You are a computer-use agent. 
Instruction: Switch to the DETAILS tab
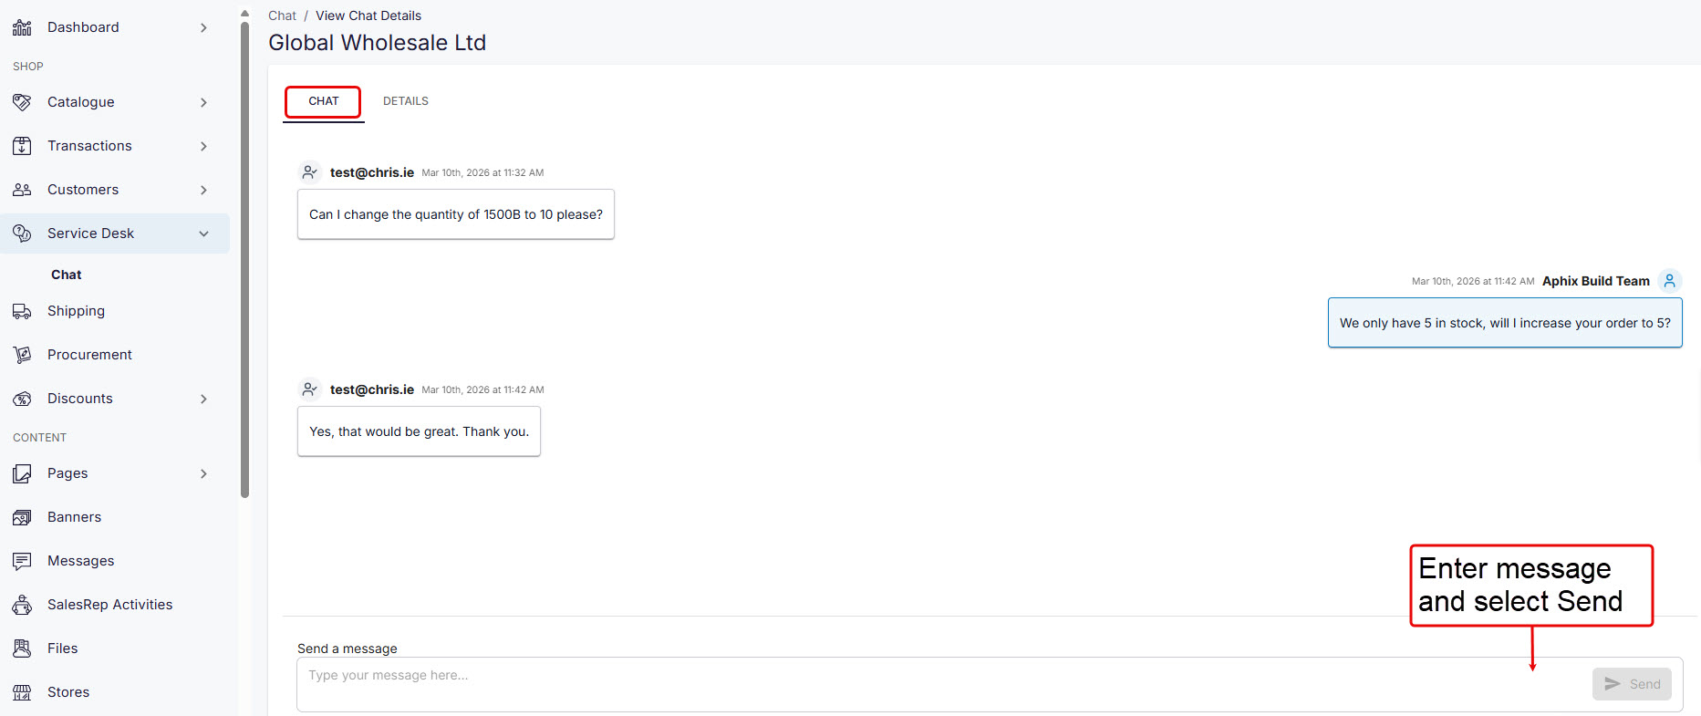click(x=406, y=100)
